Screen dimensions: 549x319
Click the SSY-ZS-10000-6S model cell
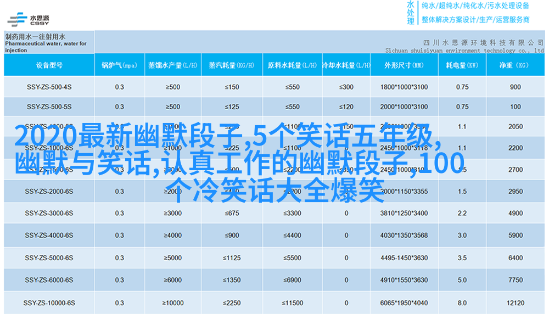click(49, 303)
